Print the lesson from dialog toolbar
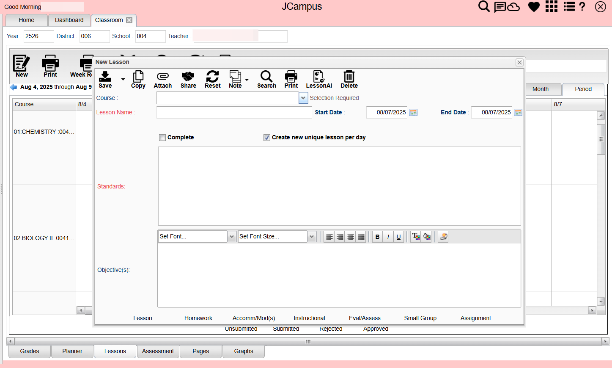612x368 pixels. click(x=291, y=79)
